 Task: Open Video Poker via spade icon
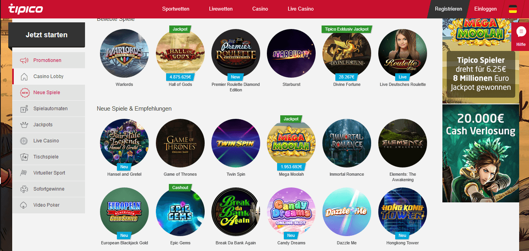(24, 205)
